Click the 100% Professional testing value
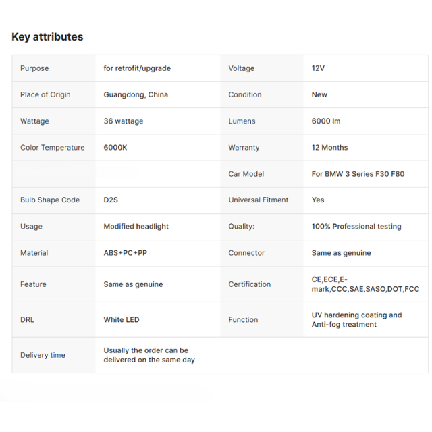 coord(356,227)
